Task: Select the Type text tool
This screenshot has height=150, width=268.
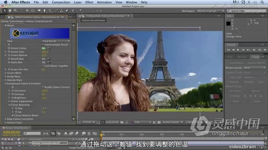Action: click(50, 11)
